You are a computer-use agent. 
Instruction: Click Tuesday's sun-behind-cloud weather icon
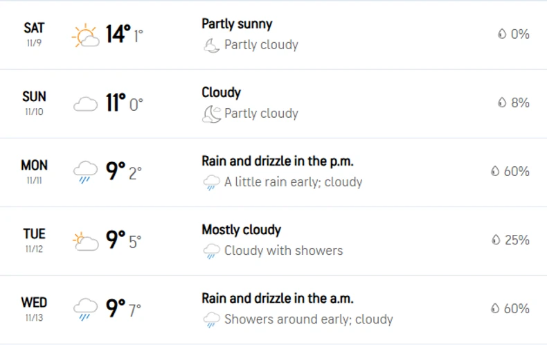pos(86,241)
